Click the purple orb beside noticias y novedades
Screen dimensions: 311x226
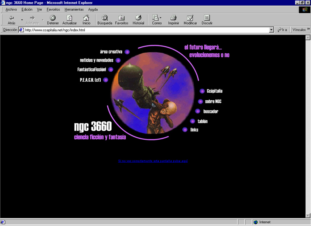coord(118,60)
